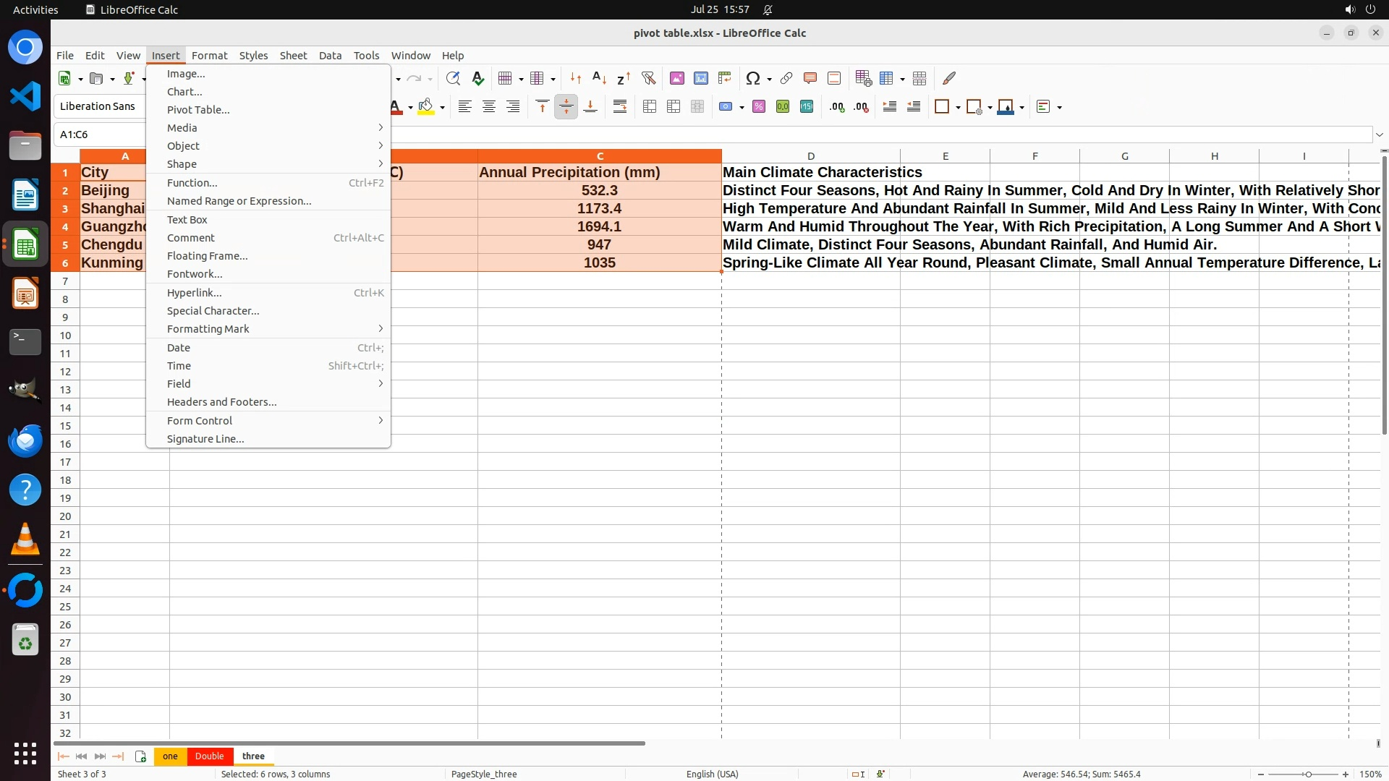
Task: Toggle Center Vertically alignment button
Action: pyautogui.click(x=566, y=107)
